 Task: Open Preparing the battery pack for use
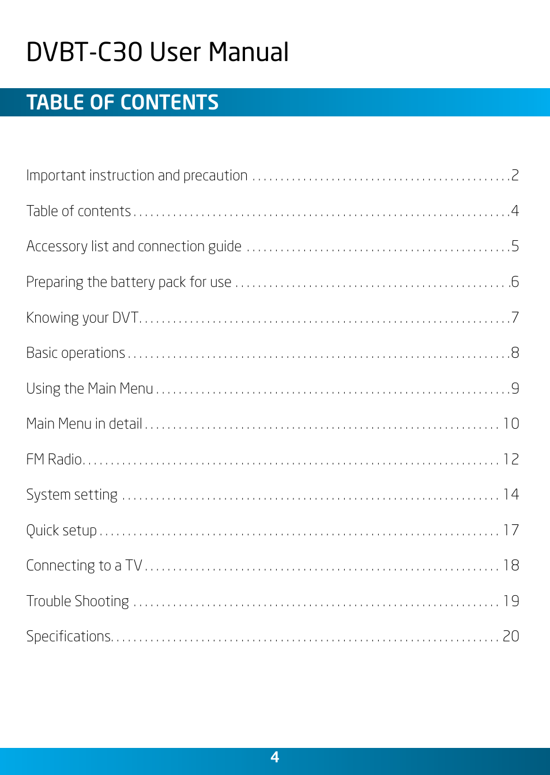coord(129,282)
